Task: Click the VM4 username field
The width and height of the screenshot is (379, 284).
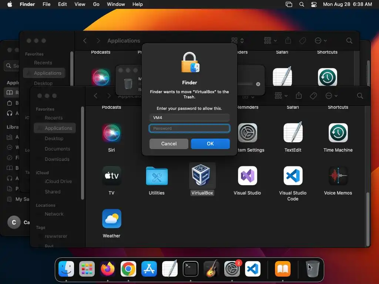Action: click(189, 118)
